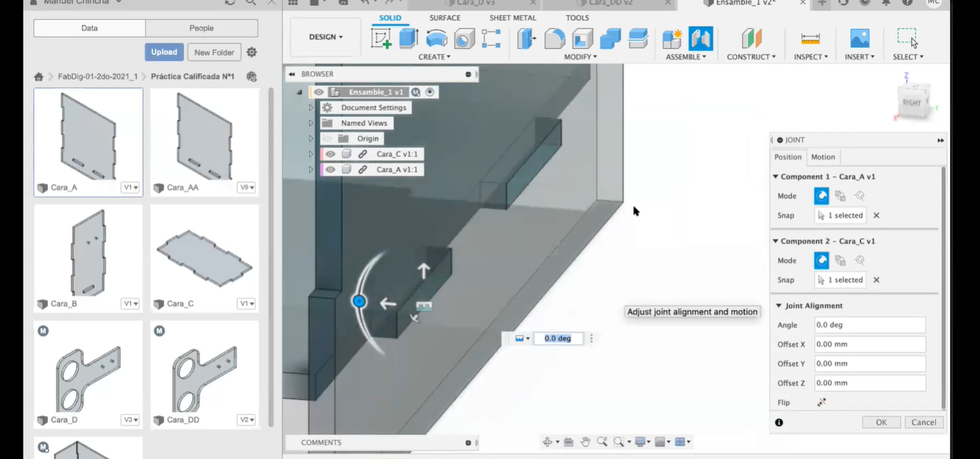The image size is (980, 459).
Task: Click the Insert image icon
Action: click(x=860, y=38)
